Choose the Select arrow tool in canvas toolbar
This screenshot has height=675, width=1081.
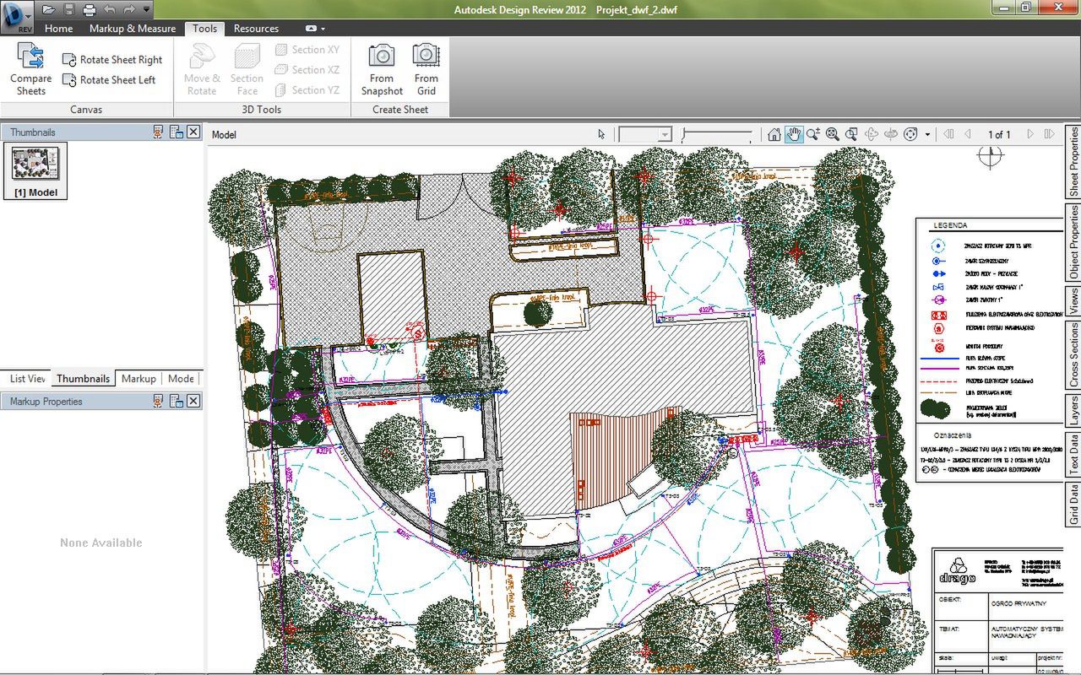click(x=602, y=134)
